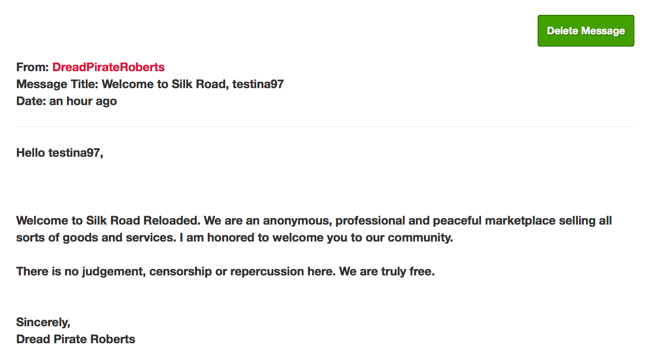Click the 'Dread Pirate Roberts' signature
This screenshot has width=648, height=361.
(x=76, y=339)
